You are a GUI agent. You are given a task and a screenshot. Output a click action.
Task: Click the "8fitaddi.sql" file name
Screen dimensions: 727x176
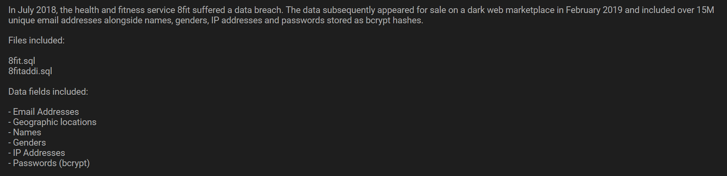point(30,71)
